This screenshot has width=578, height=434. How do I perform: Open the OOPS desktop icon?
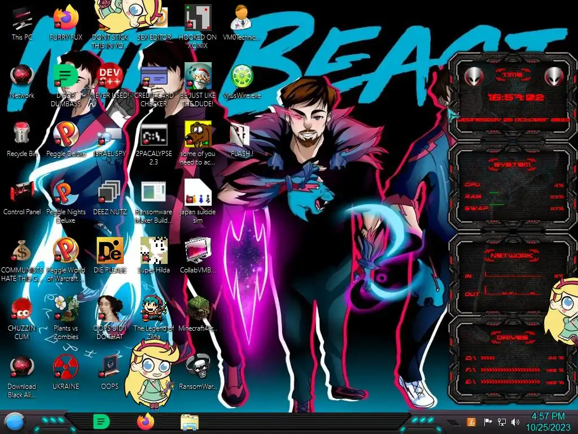(110, 373)
